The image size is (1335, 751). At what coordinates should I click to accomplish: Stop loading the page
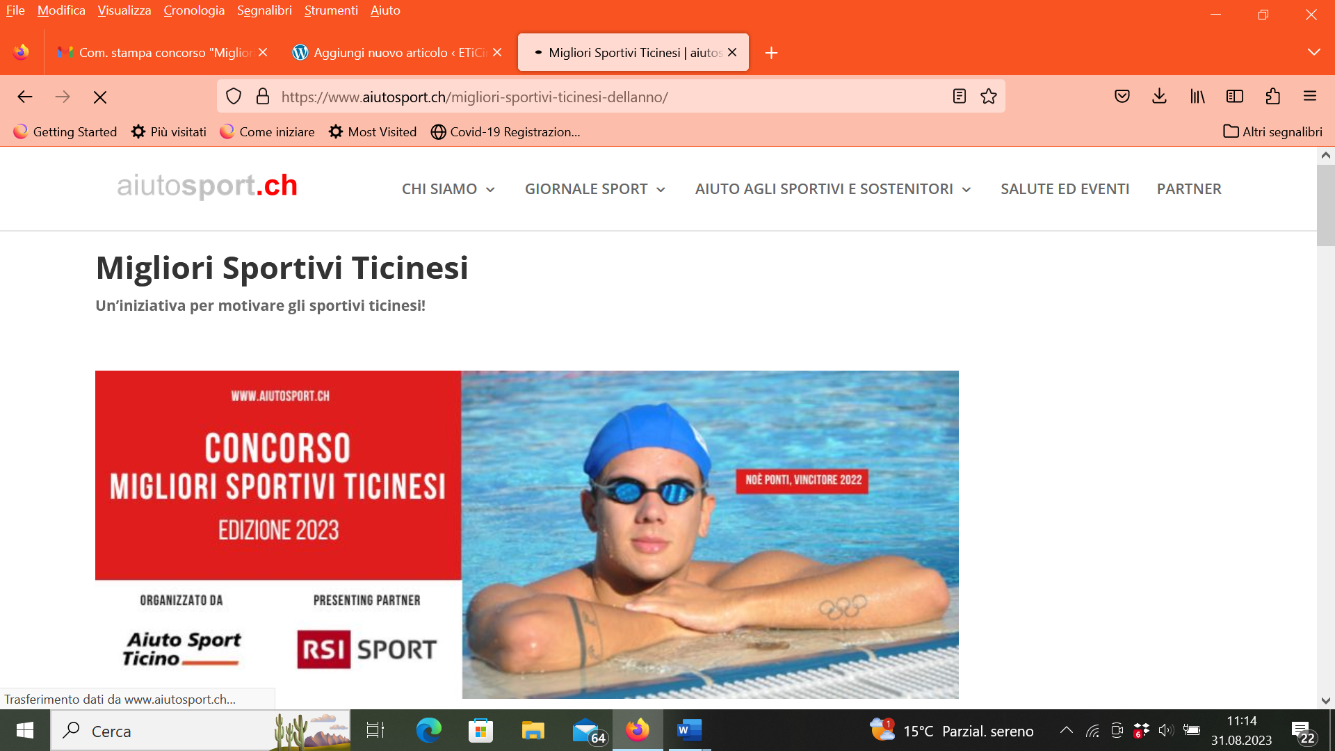click(x=100, y=97)
